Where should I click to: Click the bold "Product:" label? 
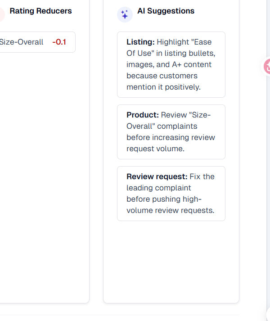143,115
